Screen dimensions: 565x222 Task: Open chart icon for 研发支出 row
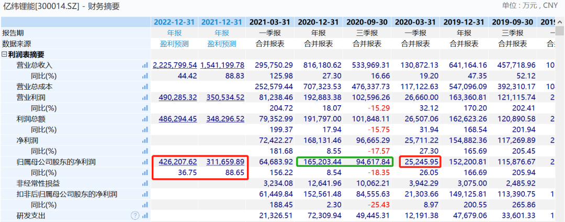click(x=145, y=216)
